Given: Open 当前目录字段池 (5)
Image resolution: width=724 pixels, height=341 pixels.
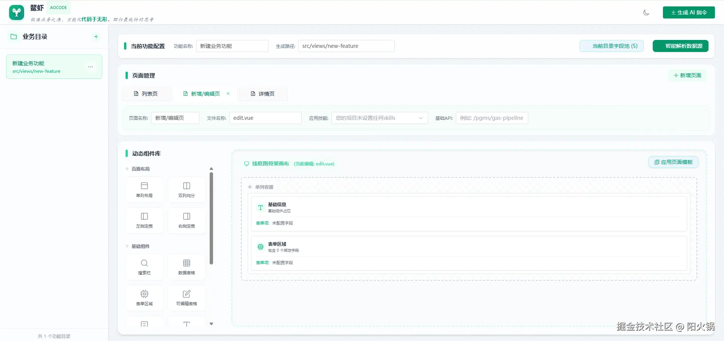Looking at the screenshot, I should point(612,46).
